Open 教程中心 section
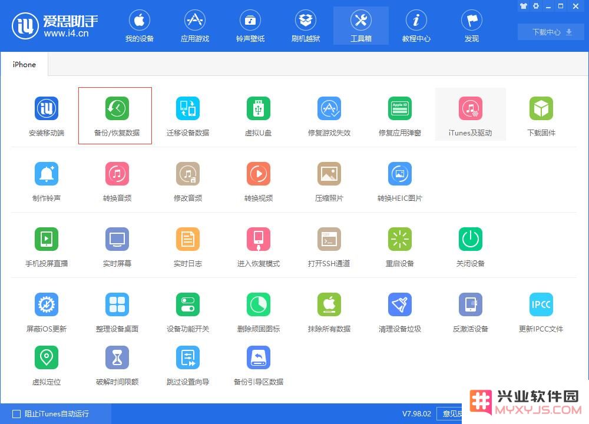The height and width of the screenshot is (424, 589). (416, 25)
